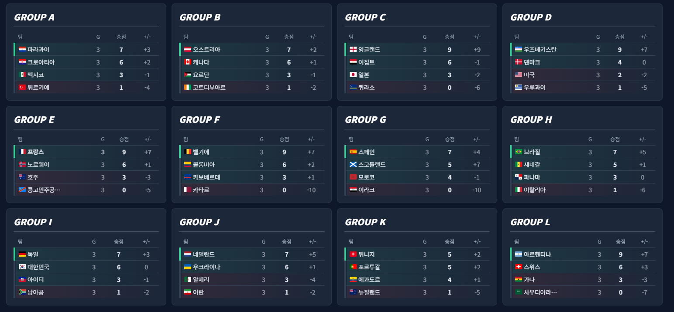Click the Denmark flag in Group D

[x=519, y=62]
